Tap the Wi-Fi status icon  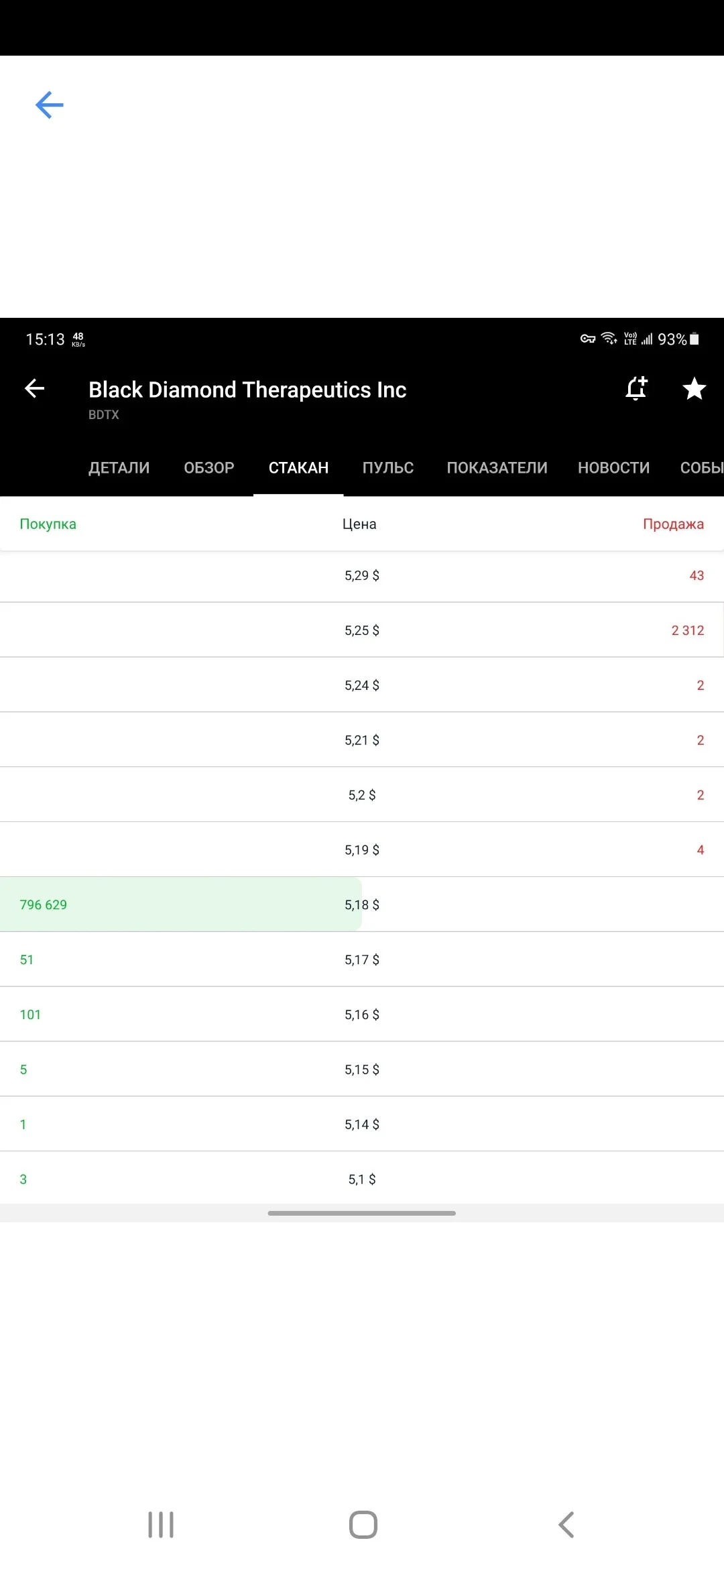(609, 339)
